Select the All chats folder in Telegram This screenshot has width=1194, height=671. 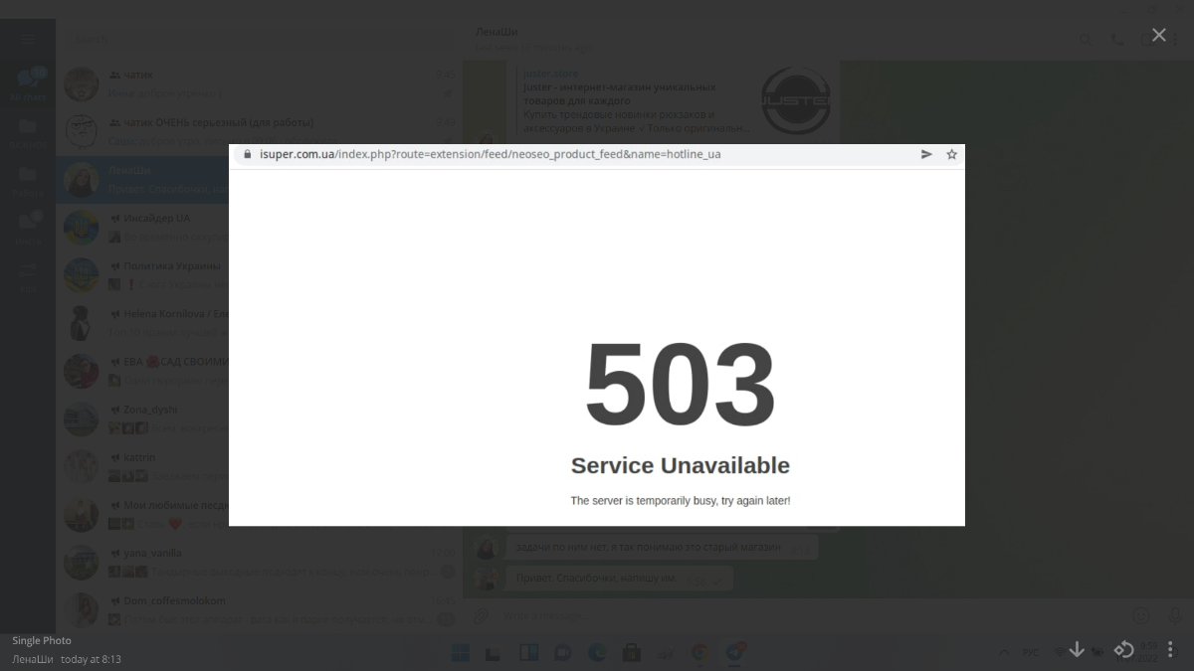pos(28,84)
